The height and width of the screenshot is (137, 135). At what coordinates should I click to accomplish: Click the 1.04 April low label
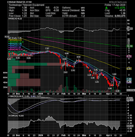point(110,88)
